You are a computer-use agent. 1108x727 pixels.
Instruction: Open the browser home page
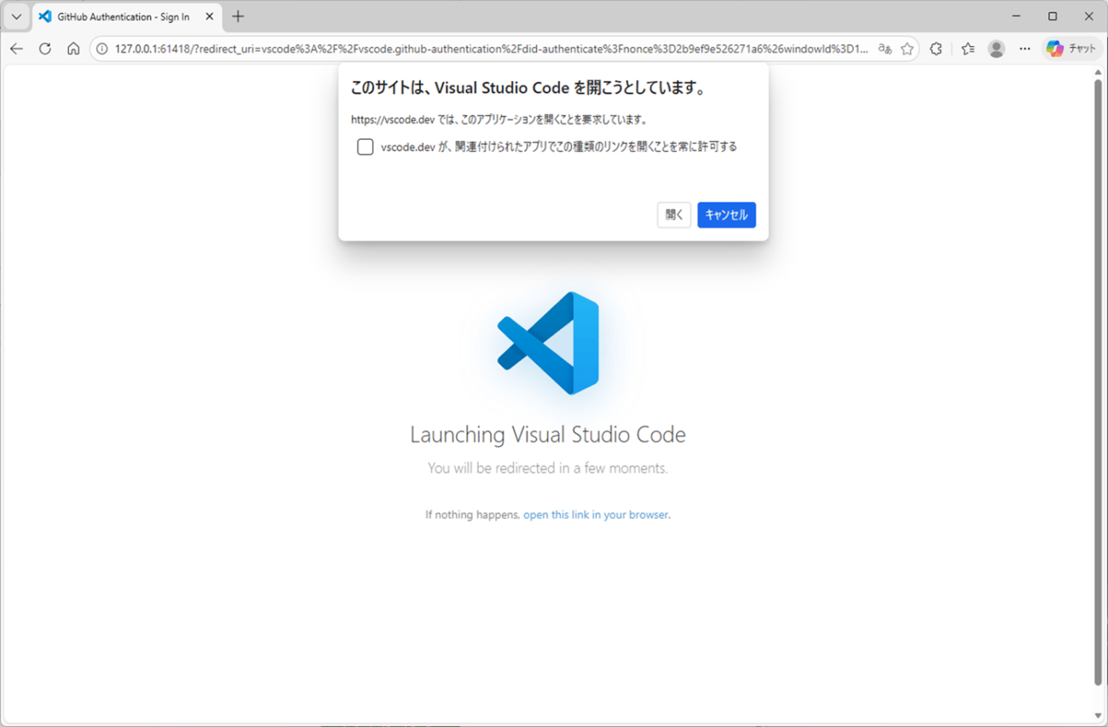click(x=73, y=49)
